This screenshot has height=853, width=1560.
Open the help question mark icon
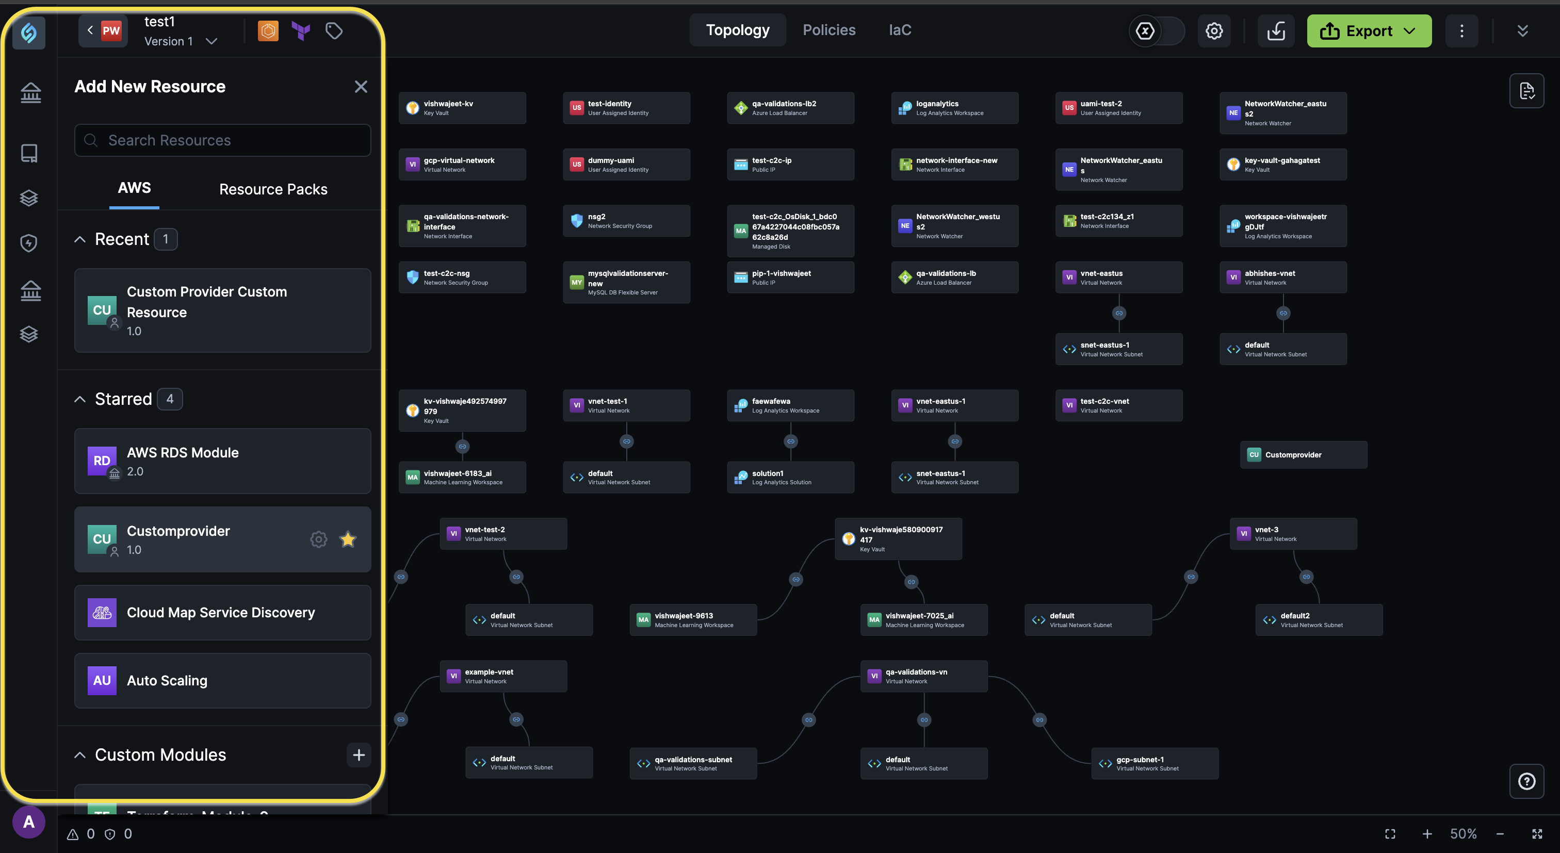[1526, 781]
